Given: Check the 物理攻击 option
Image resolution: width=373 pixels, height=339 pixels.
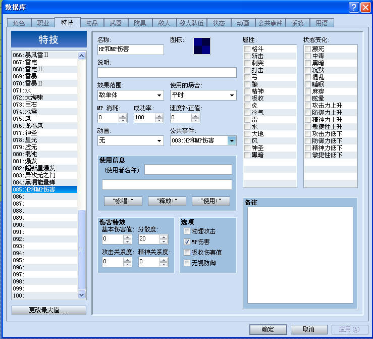Looking at the screenshot, I should pos(187,231).
